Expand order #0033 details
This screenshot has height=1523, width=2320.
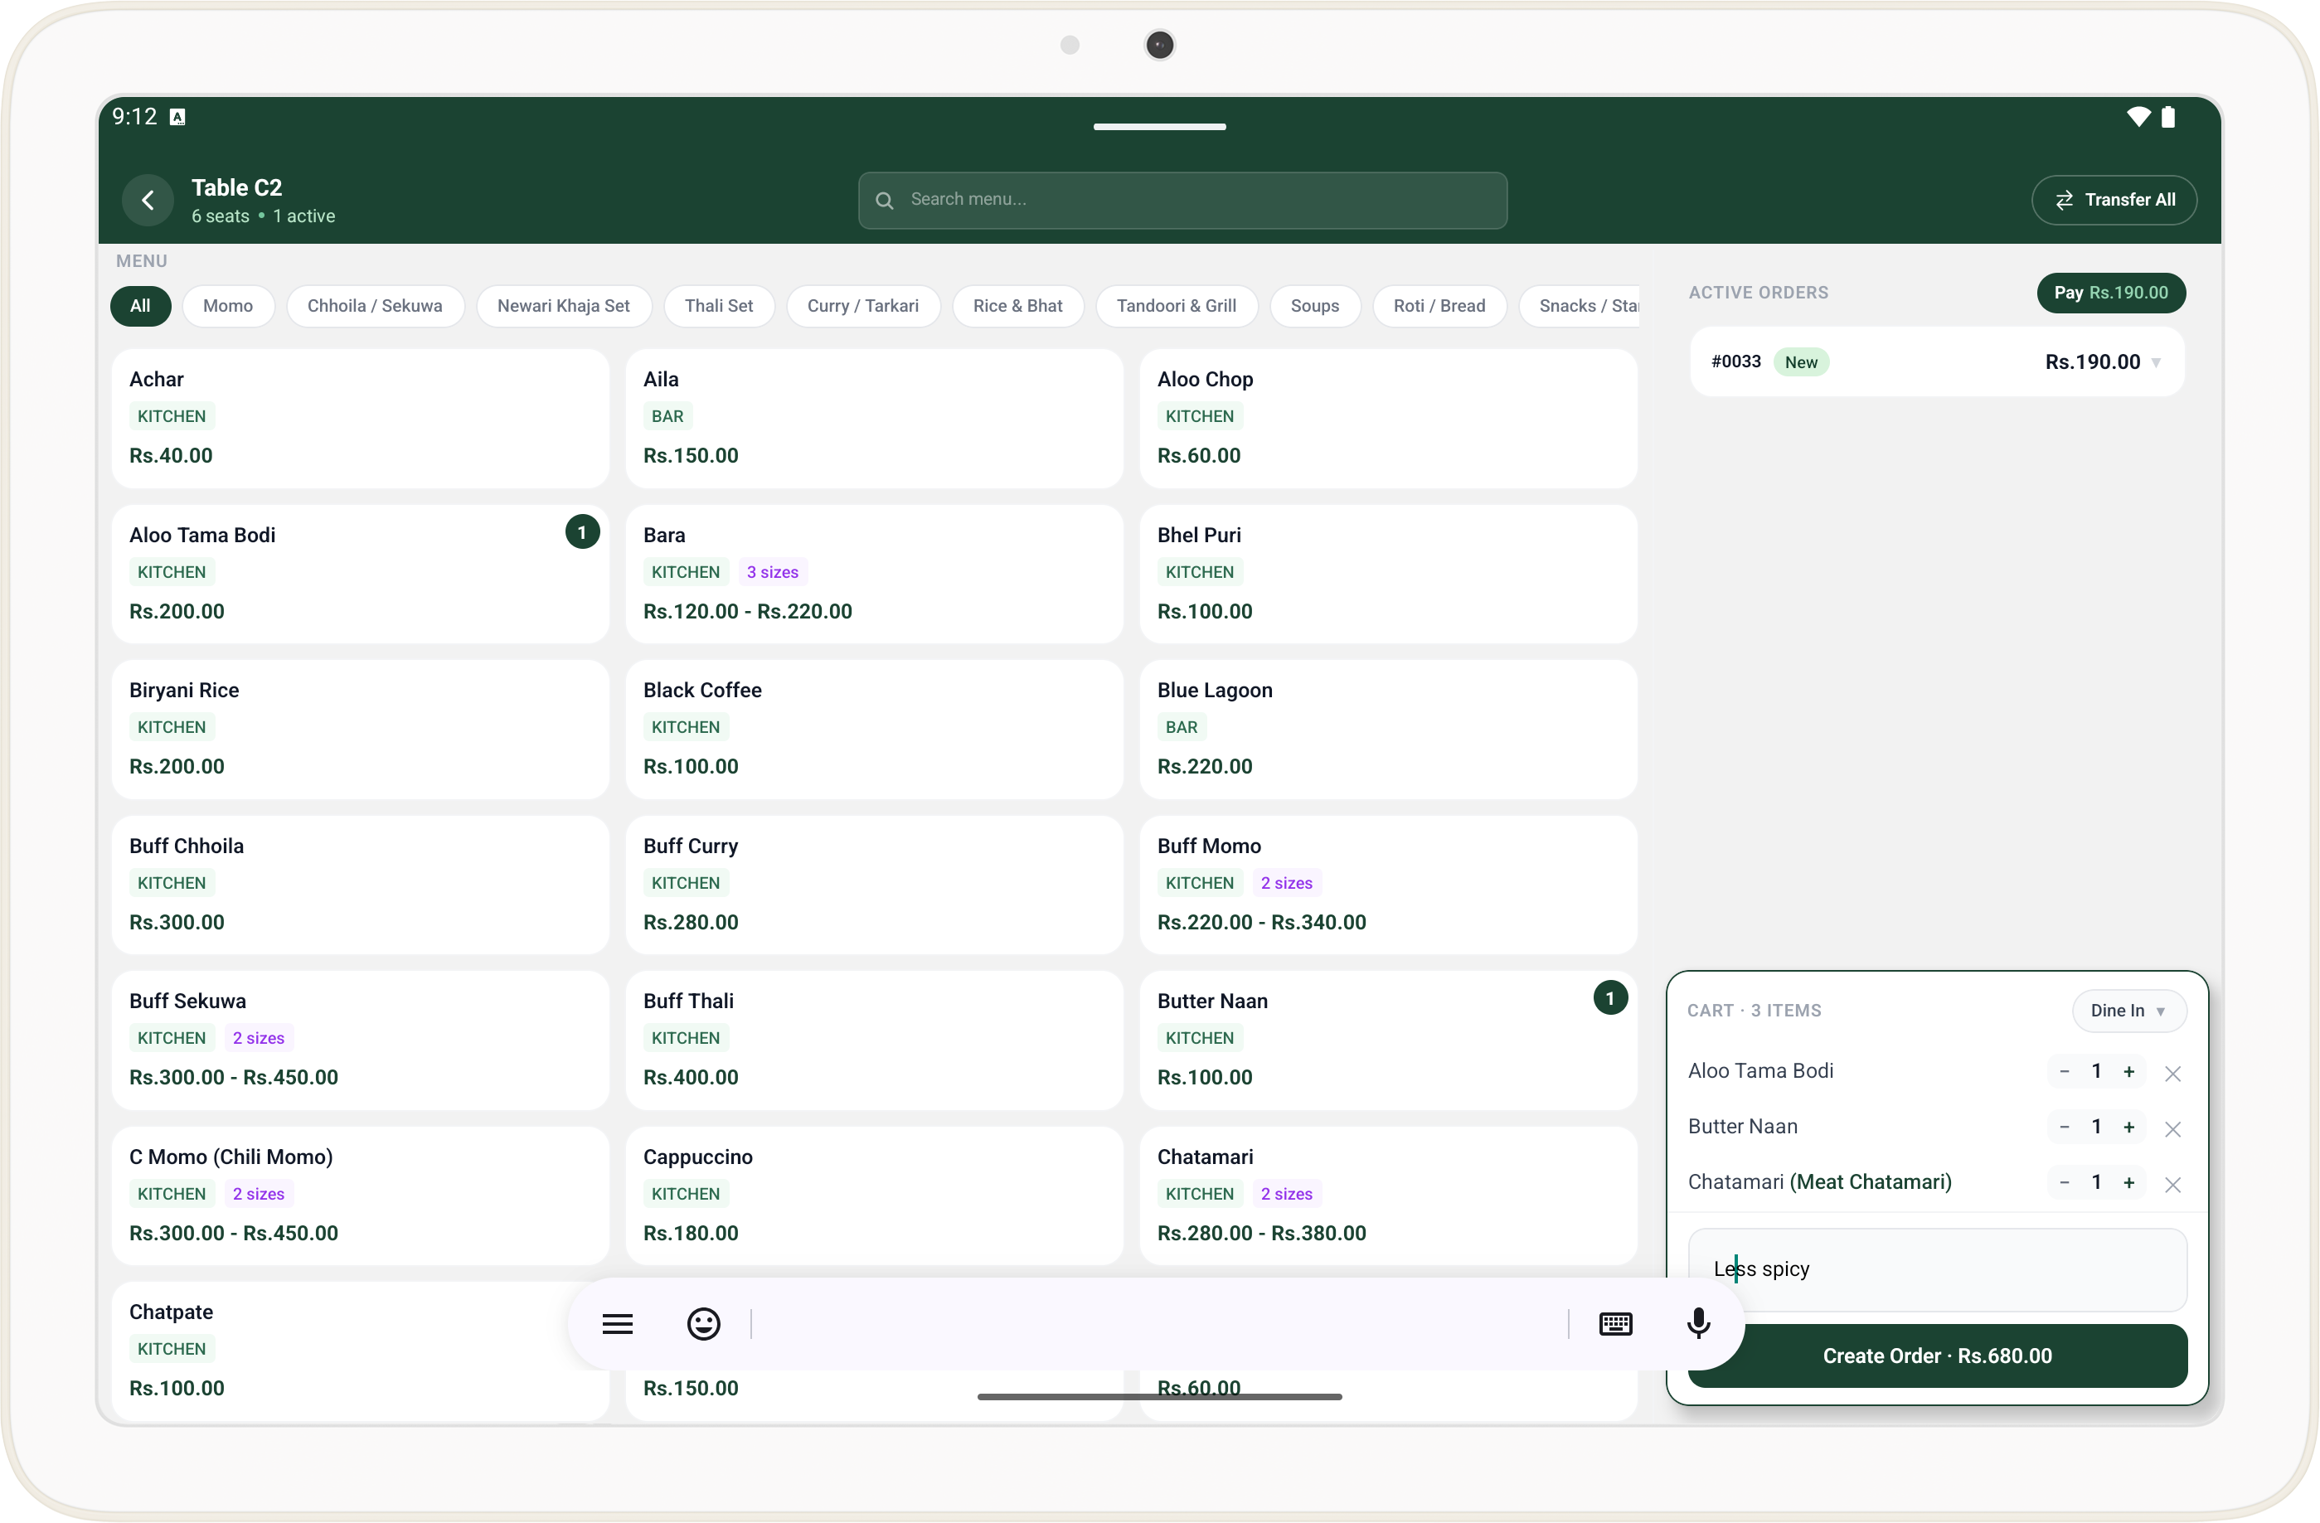pyautogui.click(x=1937, y=361)
